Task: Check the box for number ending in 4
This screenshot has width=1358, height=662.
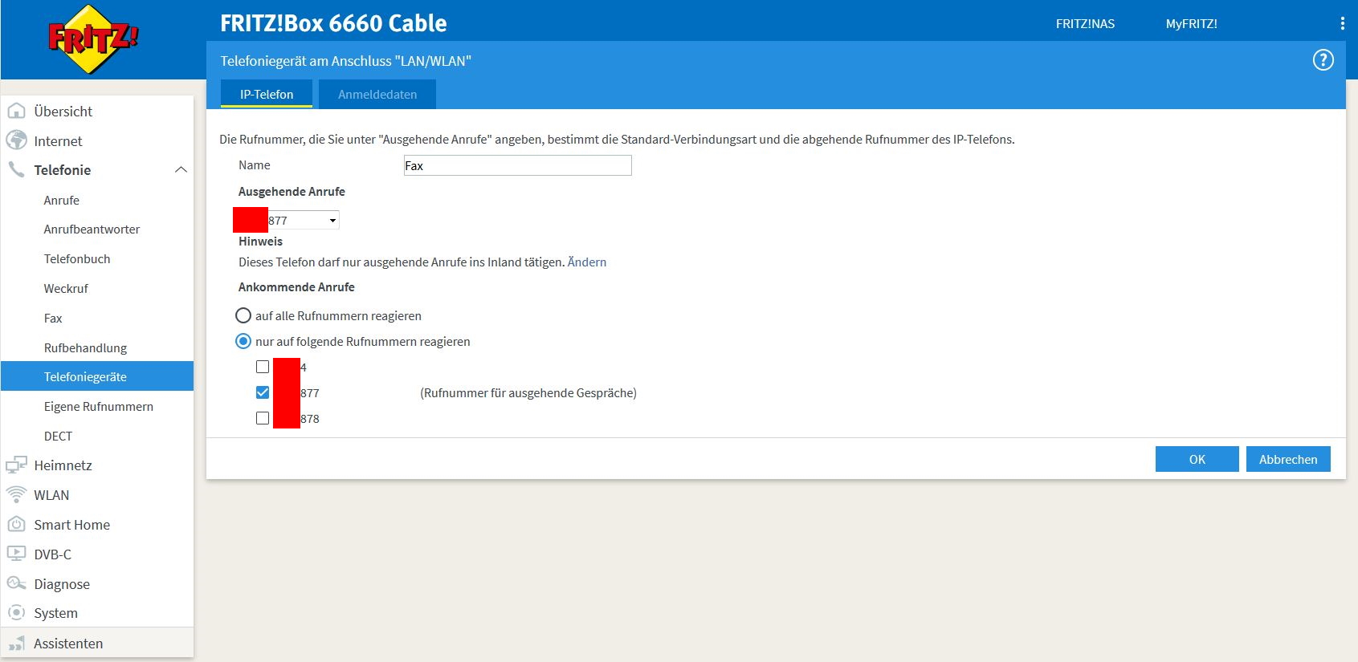Action: point(263,367)
